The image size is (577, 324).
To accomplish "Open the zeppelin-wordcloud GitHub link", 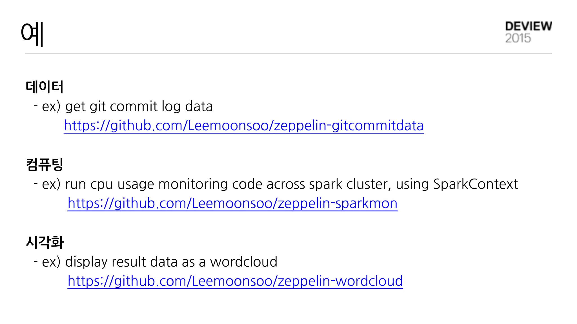I will tap(235, 281).
